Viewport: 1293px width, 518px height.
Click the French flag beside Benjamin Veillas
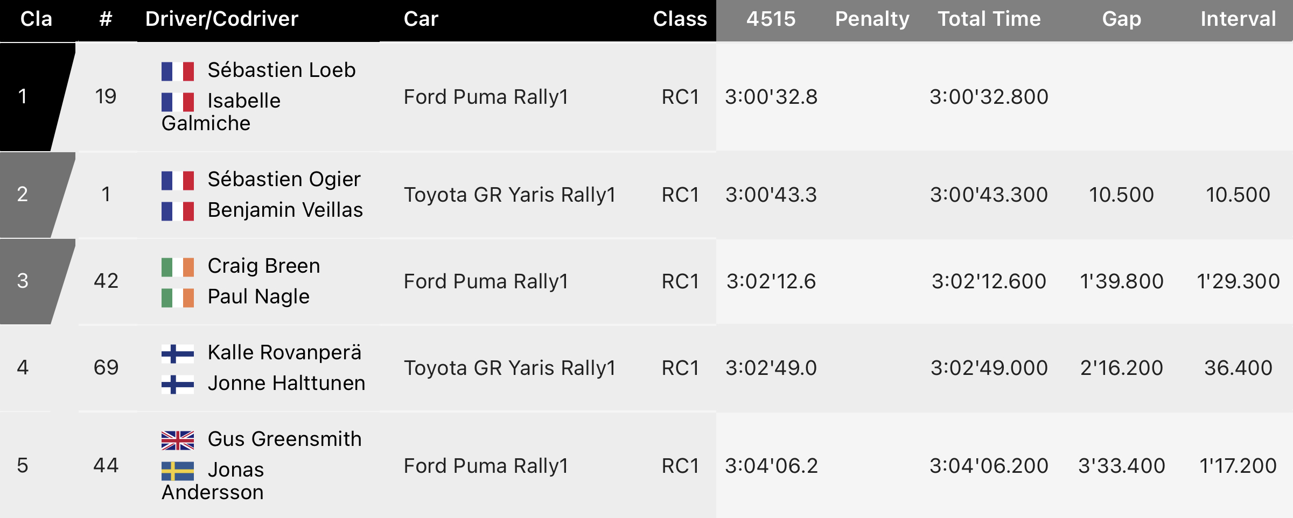tap(178, 211)
